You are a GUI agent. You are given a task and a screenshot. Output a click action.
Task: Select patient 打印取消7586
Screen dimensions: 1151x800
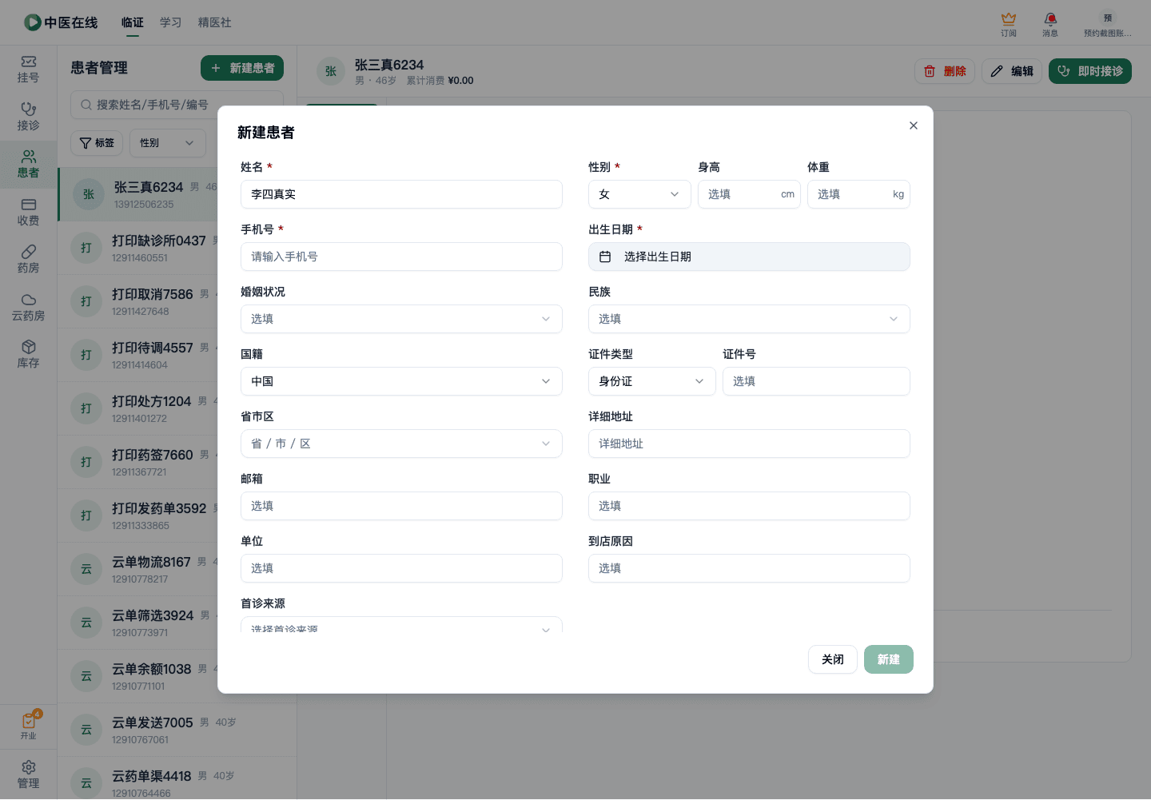(137, 301)
